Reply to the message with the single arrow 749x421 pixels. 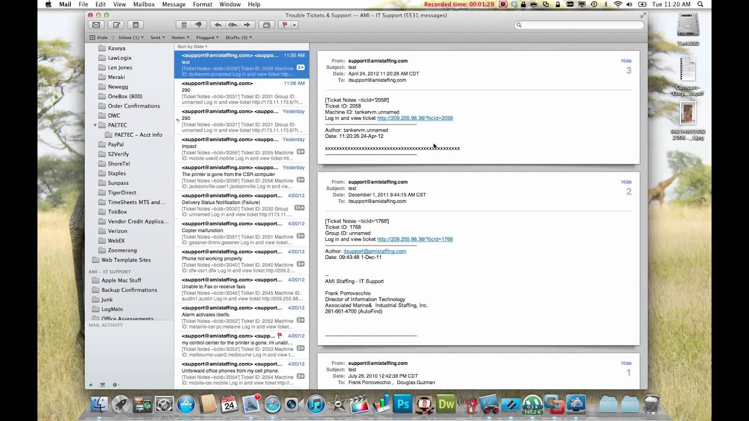pos(218,25)
